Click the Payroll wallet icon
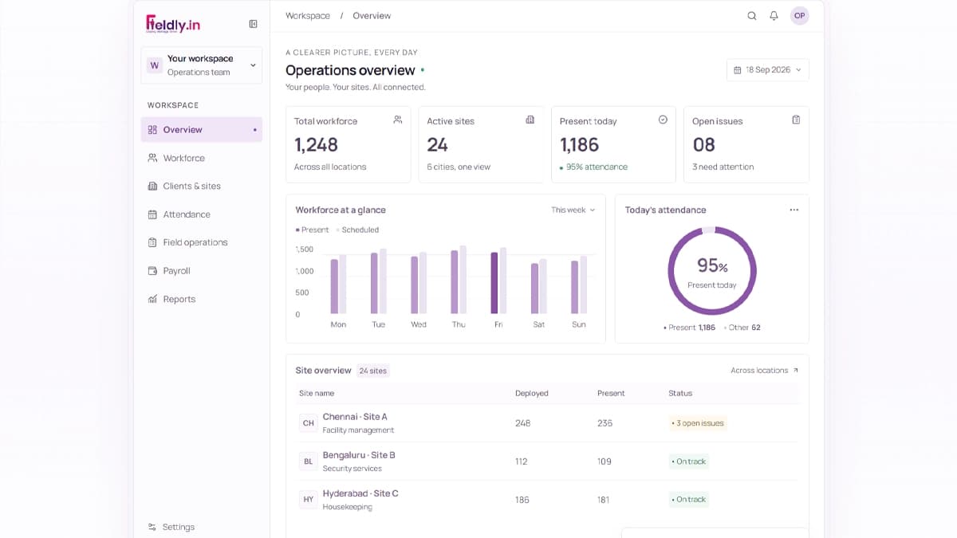This screenshot has width=957, height=538. pyautogui.click(x=152, y=271)
